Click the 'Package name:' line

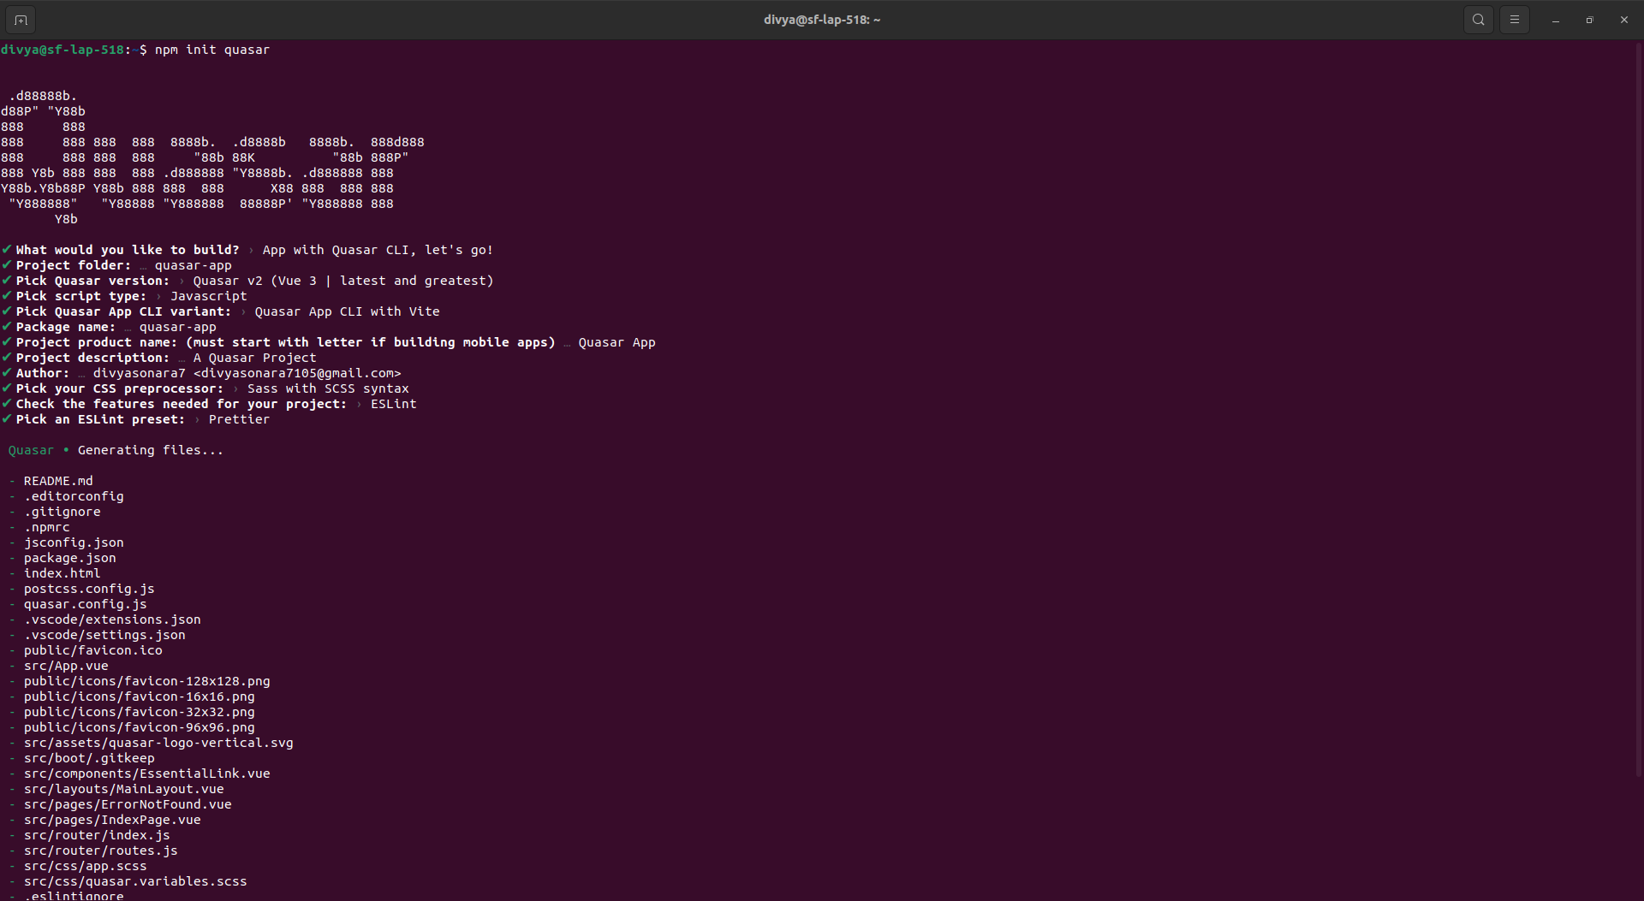(109, 328)
